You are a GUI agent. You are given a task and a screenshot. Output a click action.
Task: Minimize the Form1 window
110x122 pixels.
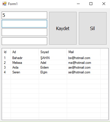coord(78,4)
